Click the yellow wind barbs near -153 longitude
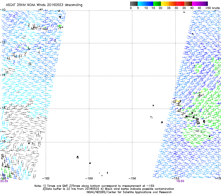This screenshot has width=221, height=194. (x=178, y=101)
